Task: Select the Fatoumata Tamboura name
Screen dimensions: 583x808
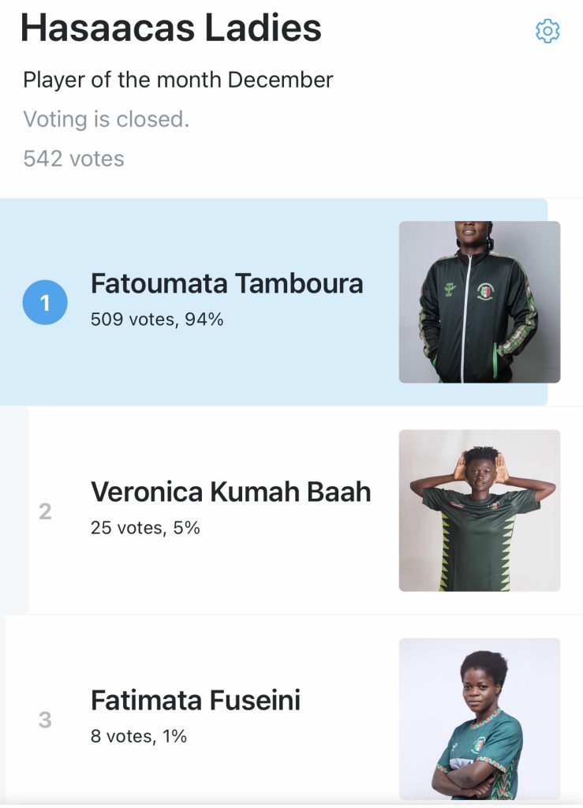Action: click(227, 283)
